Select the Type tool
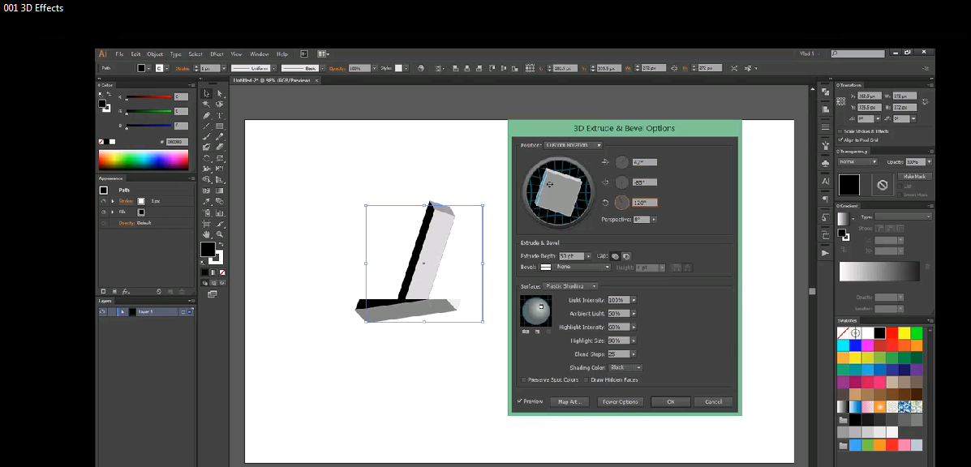 [x=219, y=116]
